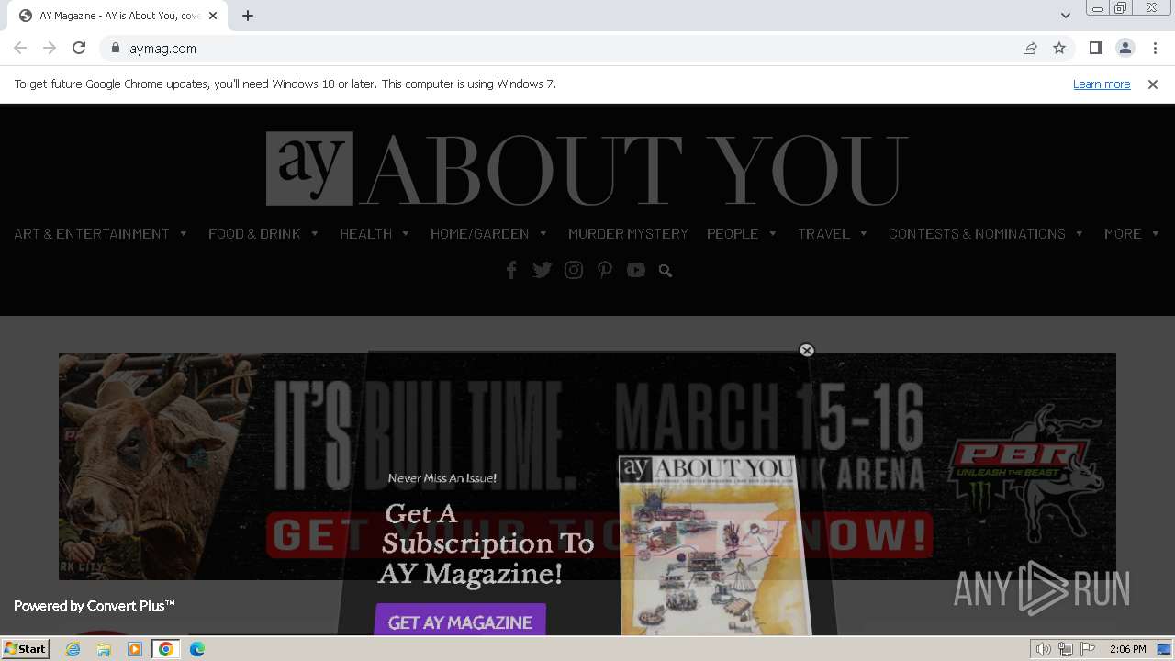Open AY Magazine YouTube icon
The height and width of the screenshot is (661, 1175).
click(x=636, y=270)
